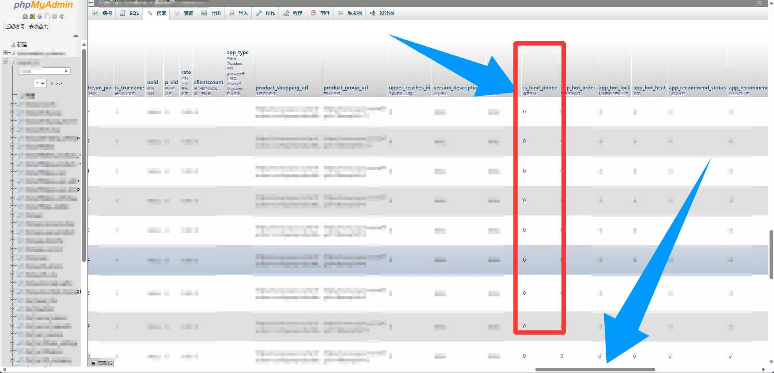Image resolution: width=774 pixels, height=373 pixels.
Task: Go to next table page with single >
Action: pos(52,83)
